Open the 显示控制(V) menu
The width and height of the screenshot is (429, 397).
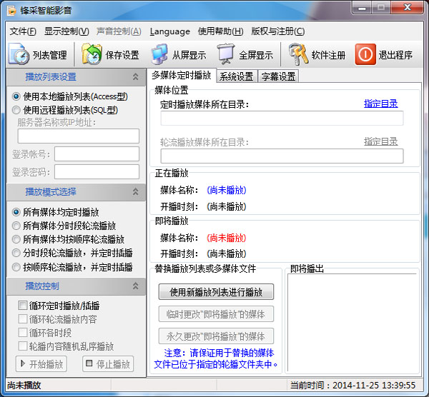tap(66, 31)
